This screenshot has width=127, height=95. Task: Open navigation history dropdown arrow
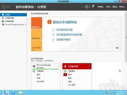click(10, 7)
